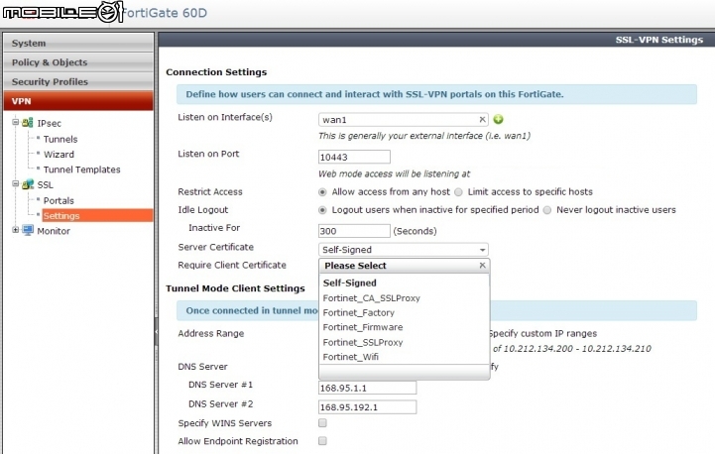Expand the Monitor tree node
Viewport: 715px width, 454px height.
click(16, 230)
